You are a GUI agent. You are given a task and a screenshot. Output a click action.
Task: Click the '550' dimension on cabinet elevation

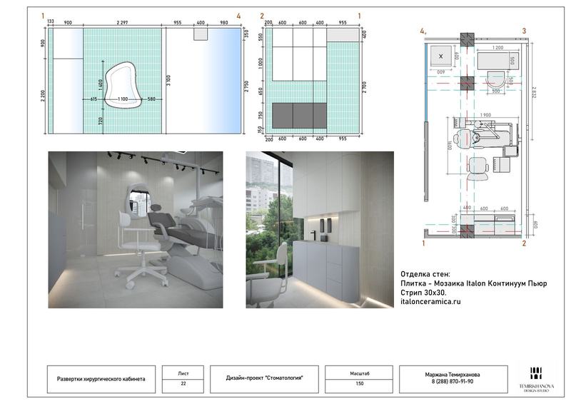coord(261,37)
